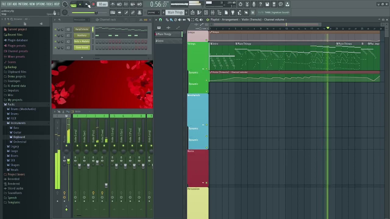Viewport: 390px width, 219px height.
Task: Open the PATTERNS menu
Action: (23, 4)
